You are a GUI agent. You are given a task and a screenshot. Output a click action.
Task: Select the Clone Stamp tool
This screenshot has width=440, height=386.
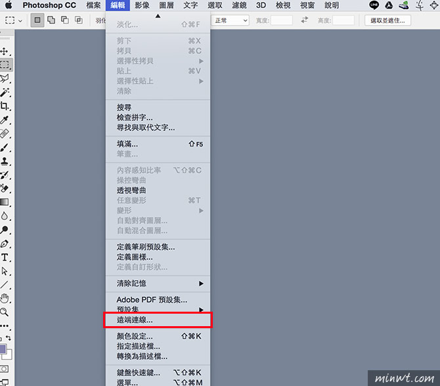coord(5,161)
